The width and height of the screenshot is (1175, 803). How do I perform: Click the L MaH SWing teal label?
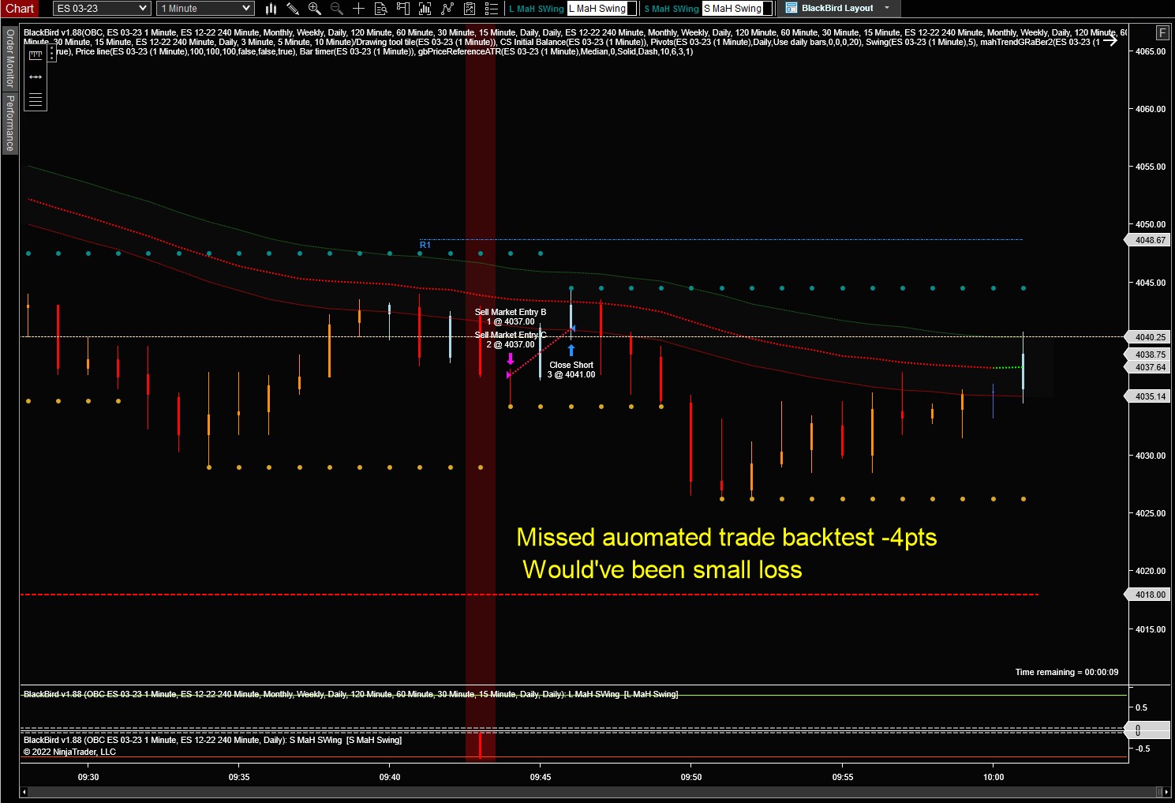click(537, 9)
